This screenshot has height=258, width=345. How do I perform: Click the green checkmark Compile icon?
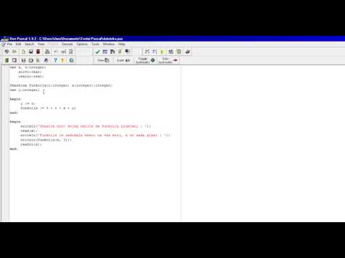pos(98,52)
